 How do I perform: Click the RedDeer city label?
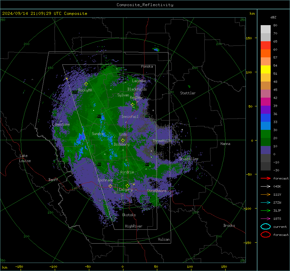(x=137, y=98)
